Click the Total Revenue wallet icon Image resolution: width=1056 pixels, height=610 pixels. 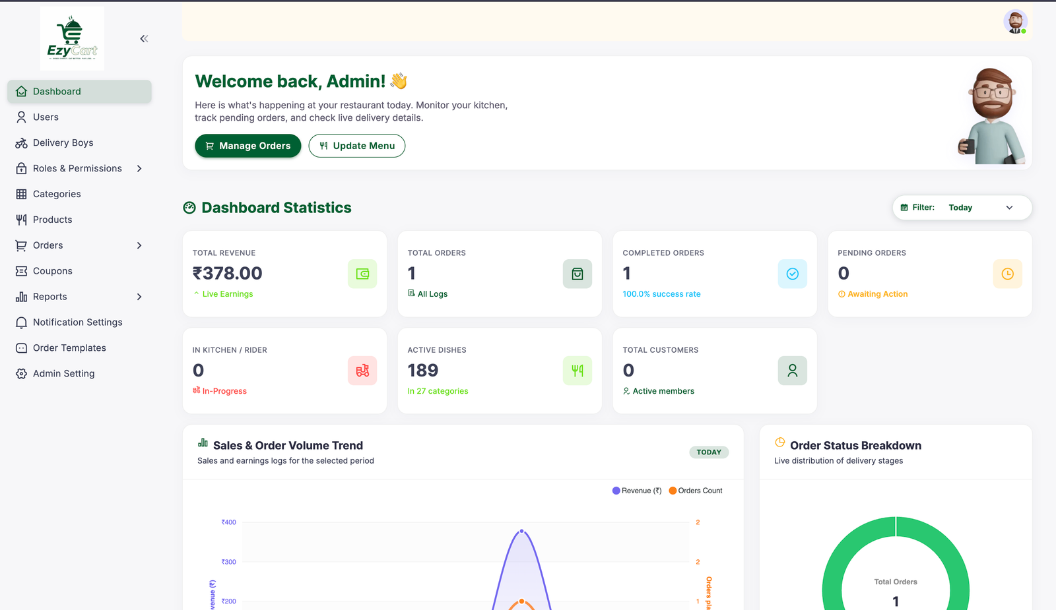click(362, 274)
